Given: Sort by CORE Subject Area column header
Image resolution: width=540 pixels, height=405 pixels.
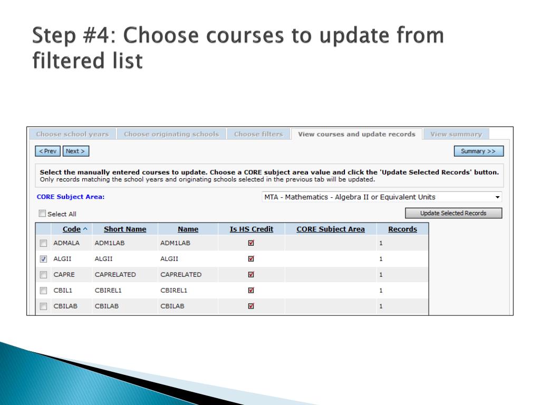Looking at the screenshot, I should pyautogui.click(x=331, y=229).
